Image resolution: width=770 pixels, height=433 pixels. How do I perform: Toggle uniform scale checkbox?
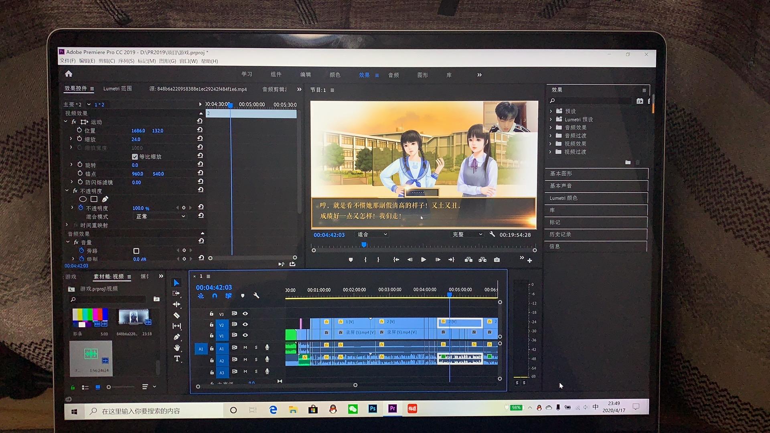tap(135, 157)
